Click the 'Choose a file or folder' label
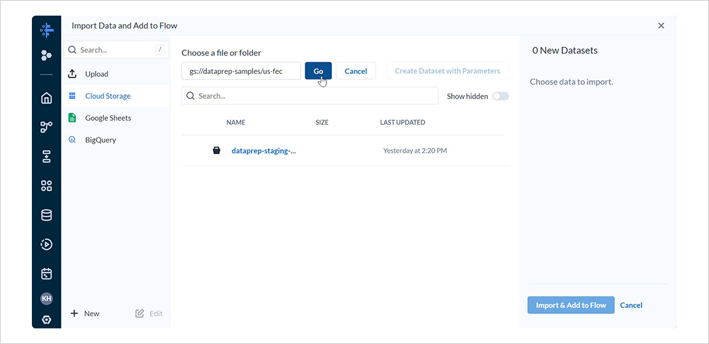 pyautogui.click(x=221, y=52)
